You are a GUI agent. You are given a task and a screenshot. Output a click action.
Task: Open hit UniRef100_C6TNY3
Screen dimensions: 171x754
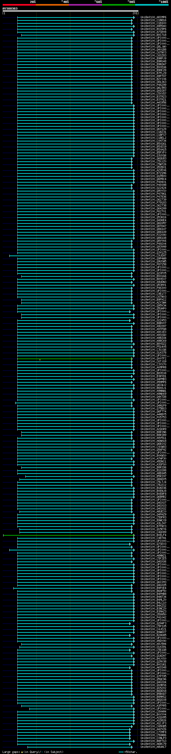tap(153, 52)
